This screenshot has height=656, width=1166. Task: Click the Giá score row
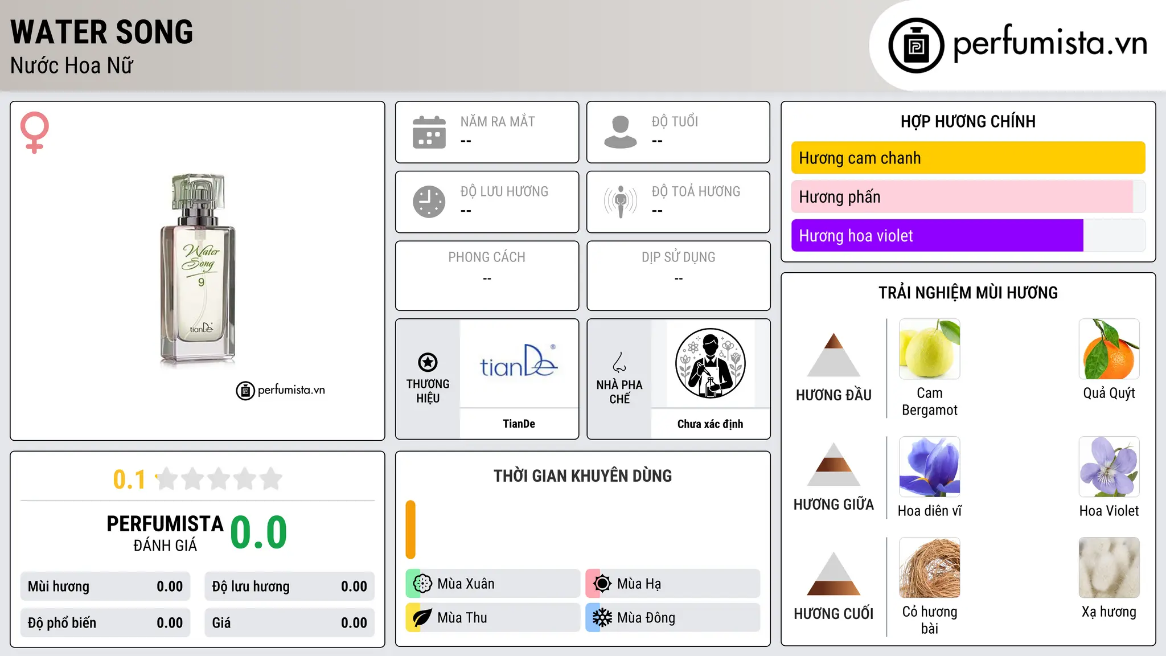[x=289, y=623]
